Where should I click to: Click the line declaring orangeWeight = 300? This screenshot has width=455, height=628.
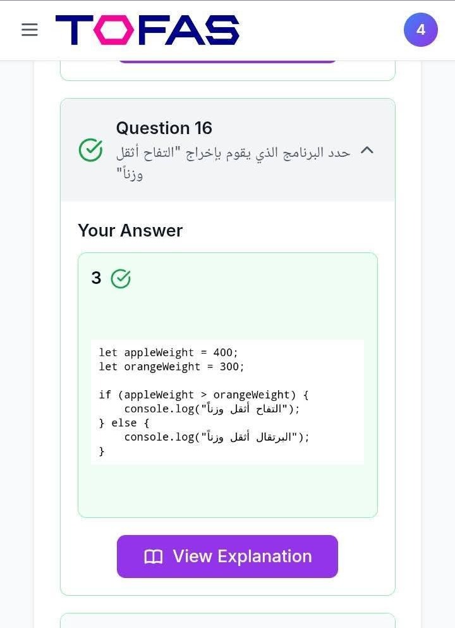(x=171, y=367)
